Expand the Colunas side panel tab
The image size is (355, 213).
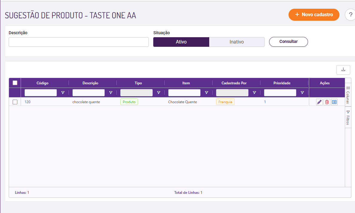pyautogui.click(x=348, y=95)
